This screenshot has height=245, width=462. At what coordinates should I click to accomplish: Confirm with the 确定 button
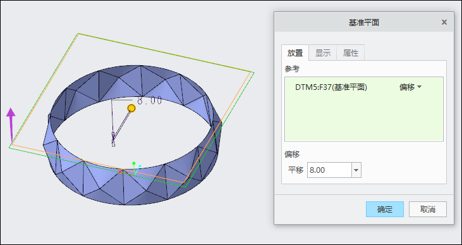click(385, 210)
